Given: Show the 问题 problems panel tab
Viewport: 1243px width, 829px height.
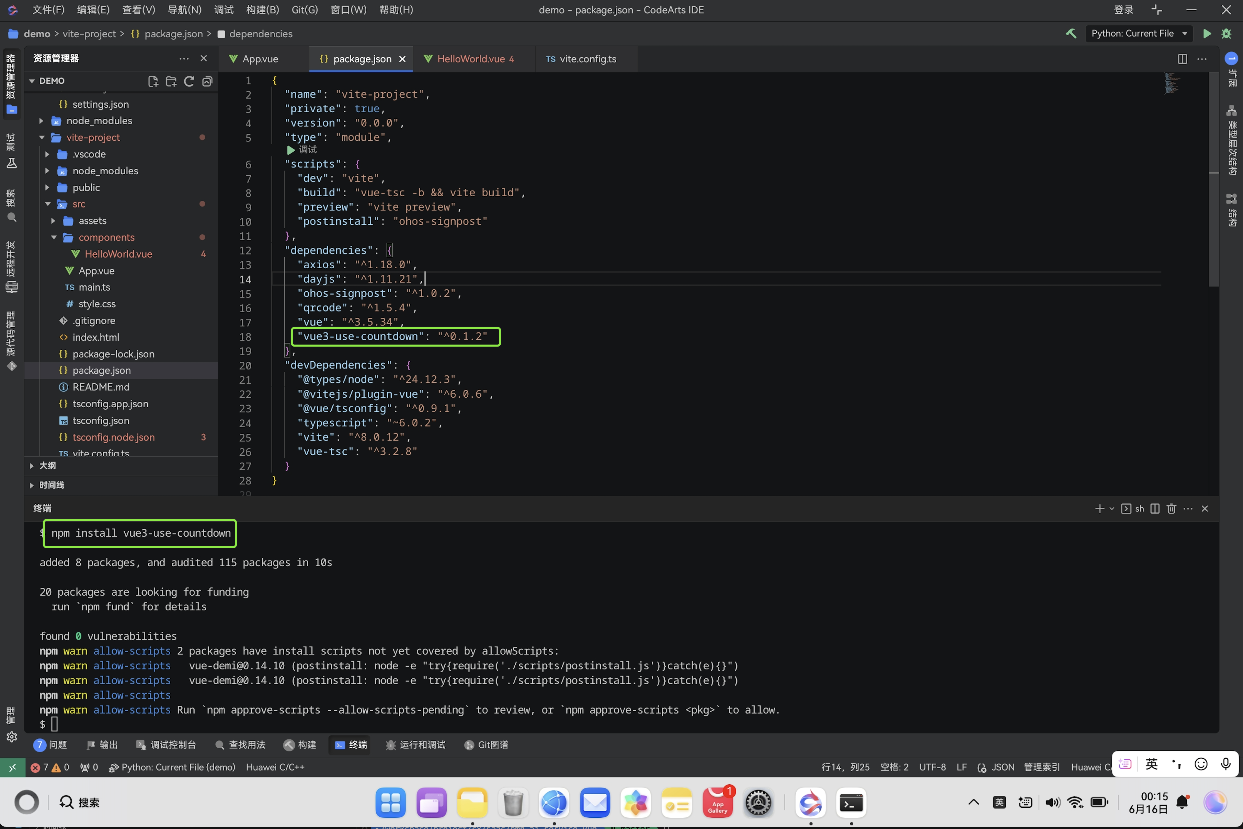Looking at the screenshot, I should (51, 745).
